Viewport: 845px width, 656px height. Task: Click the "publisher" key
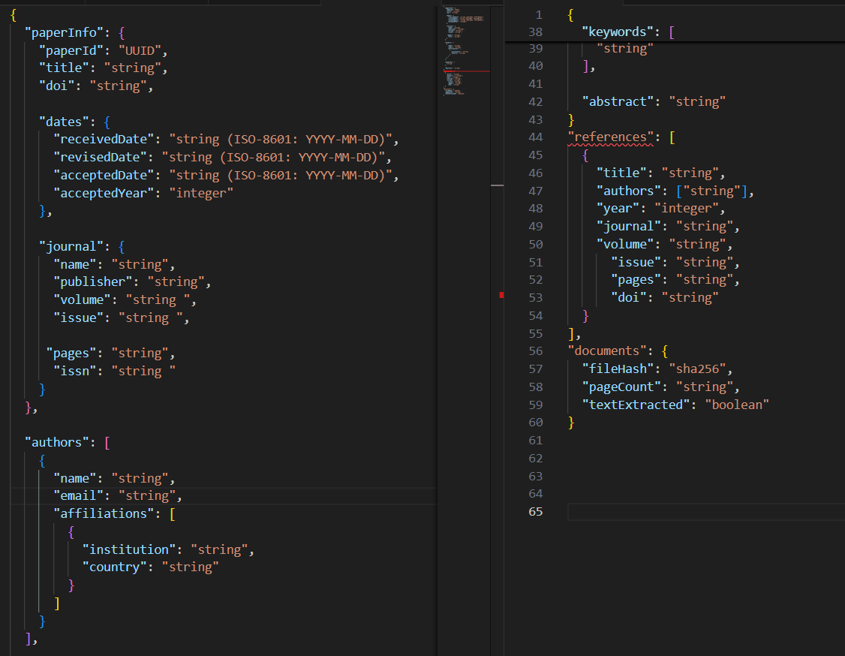click(x=93, y=282)
